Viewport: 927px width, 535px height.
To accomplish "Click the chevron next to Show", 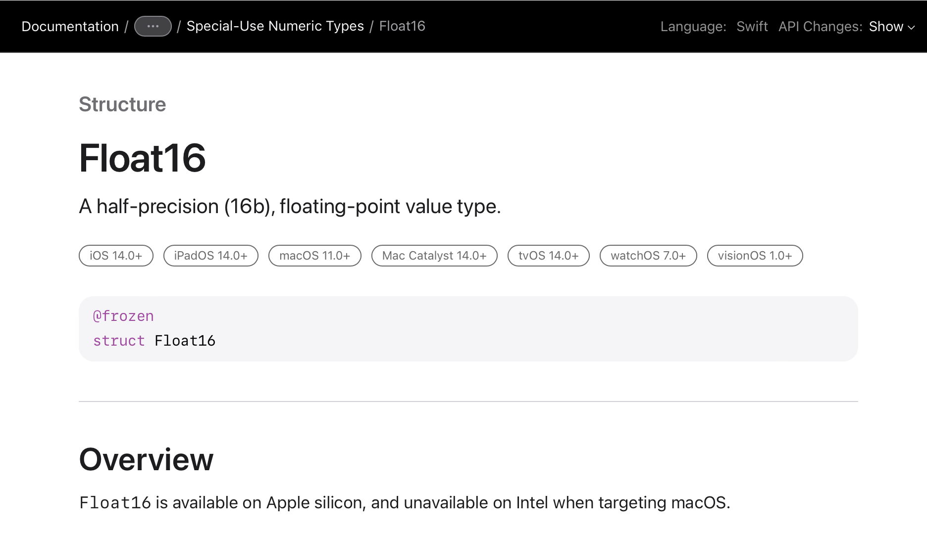I will [911, 27].
